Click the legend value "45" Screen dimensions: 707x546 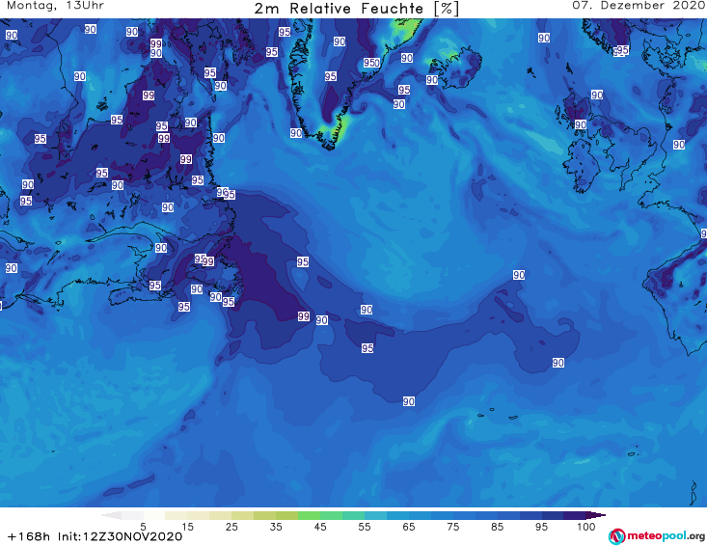point(320,527)
